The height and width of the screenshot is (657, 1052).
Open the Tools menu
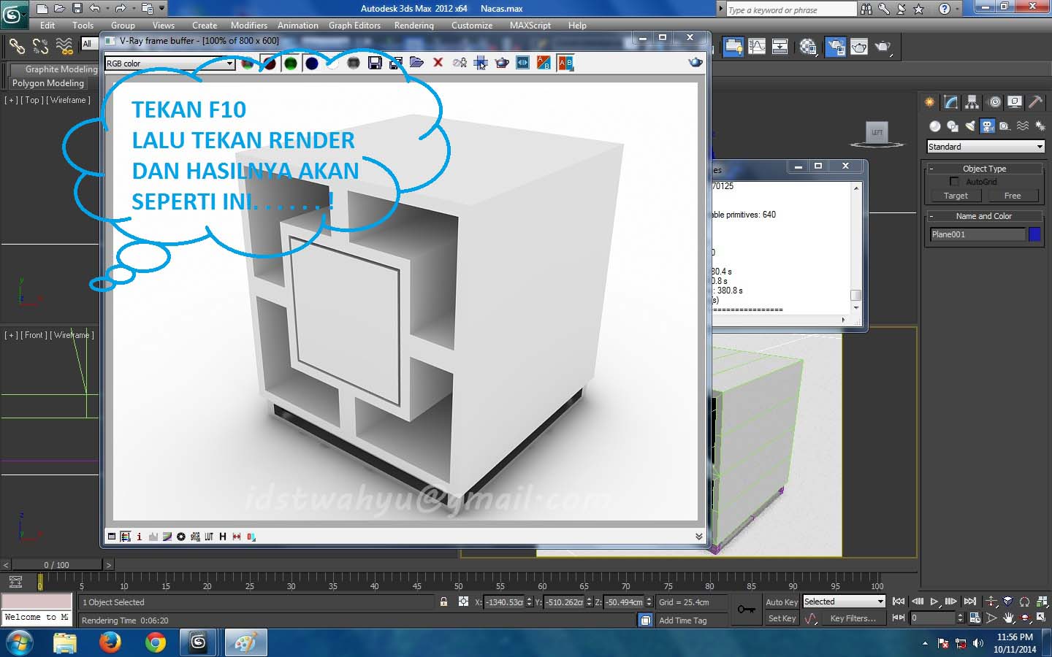83,26
